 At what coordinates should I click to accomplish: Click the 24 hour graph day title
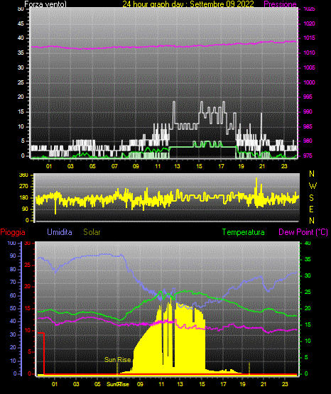point(188,4)
